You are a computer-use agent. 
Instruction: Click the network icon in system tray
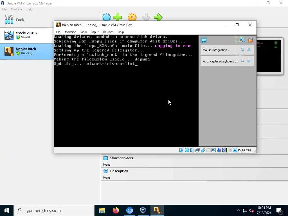tap(245, 210)
